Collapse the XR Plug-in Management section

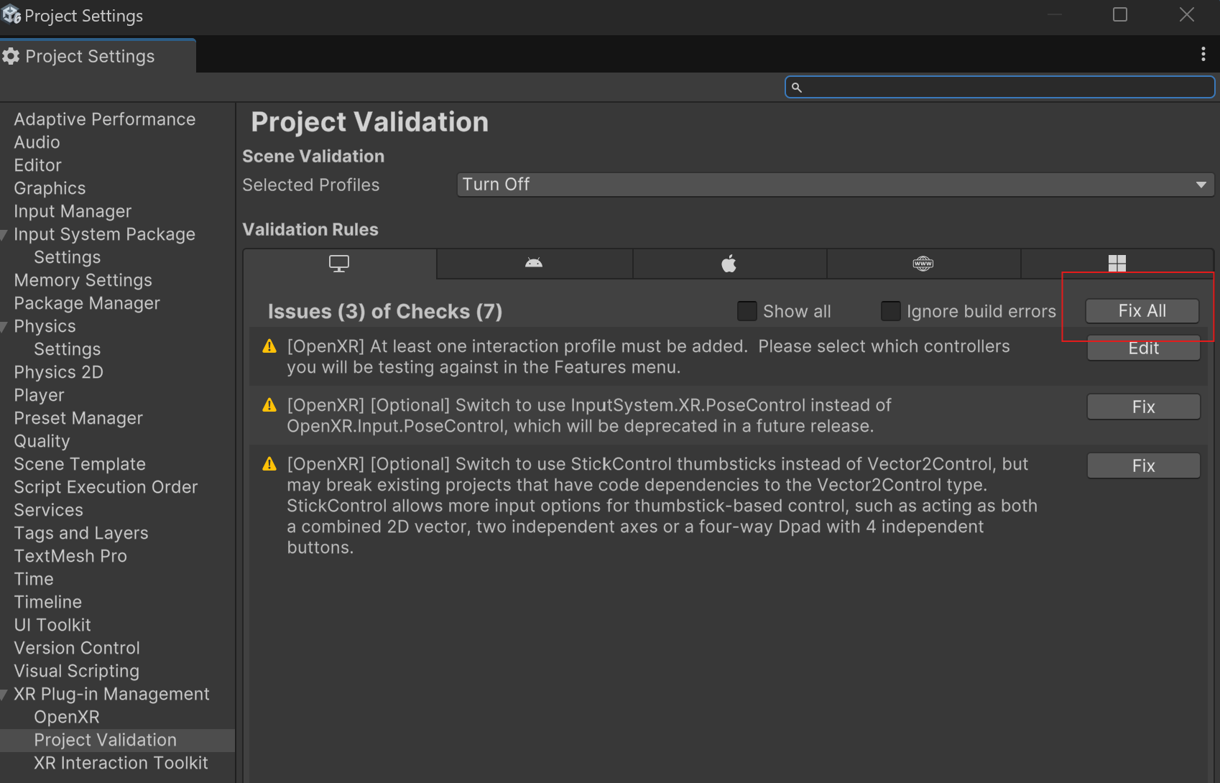(x=5, y=695)
